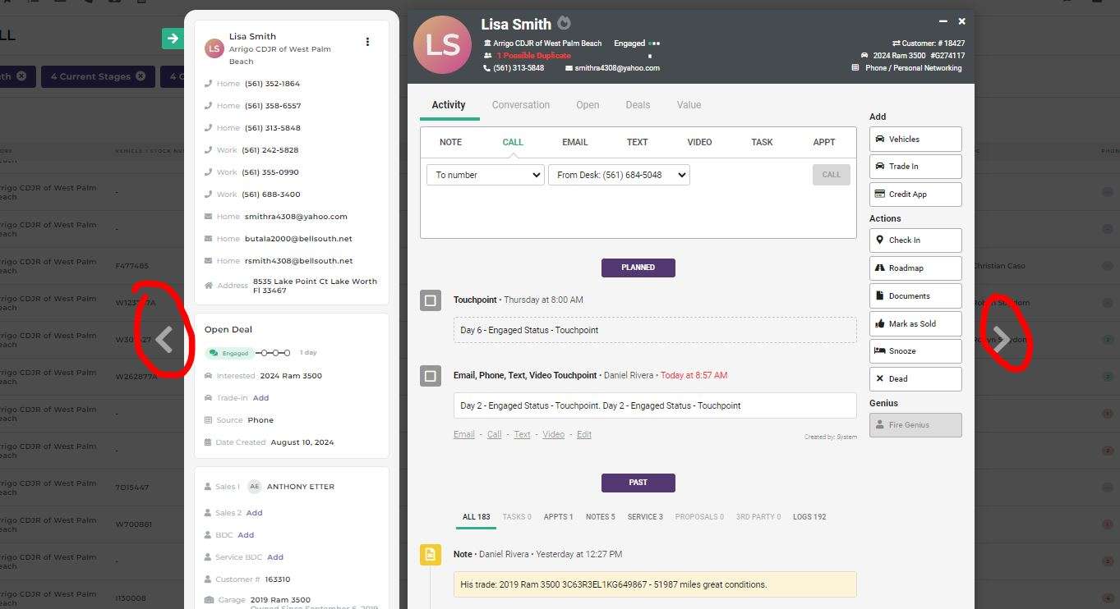Go to next customer with right chevron
This screenshot has height=609, width=1120.
pyautogui.click(x=1001, y=339)
